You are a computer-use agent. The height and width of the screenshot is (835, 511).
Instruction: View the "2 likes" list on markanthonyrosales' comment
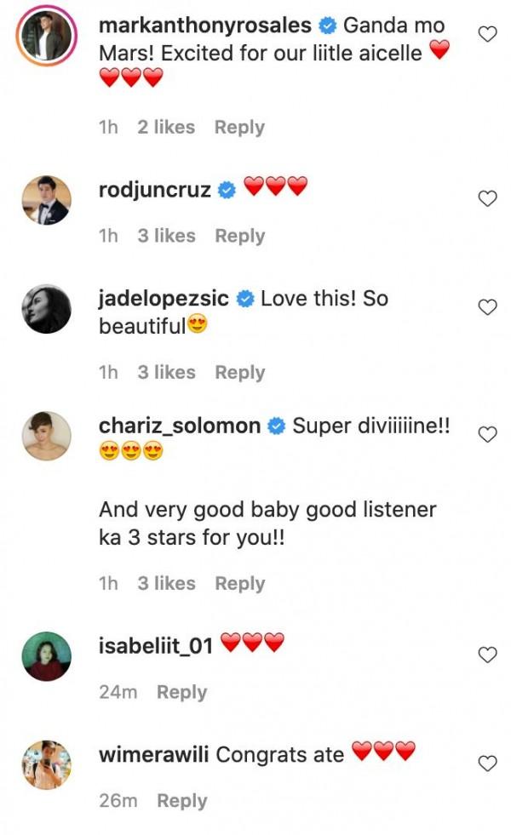point(166,127)
